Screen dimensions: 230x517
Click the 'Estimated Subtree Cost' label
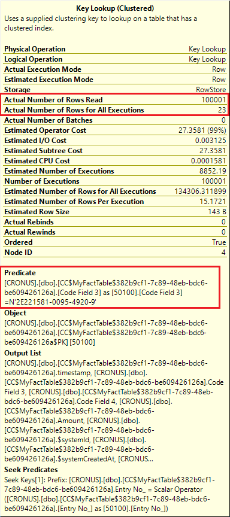43,151
